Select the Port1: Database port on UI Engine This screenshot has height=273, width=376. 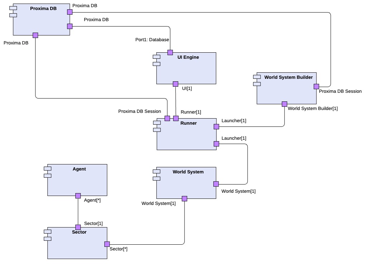[x=170, y=53]
